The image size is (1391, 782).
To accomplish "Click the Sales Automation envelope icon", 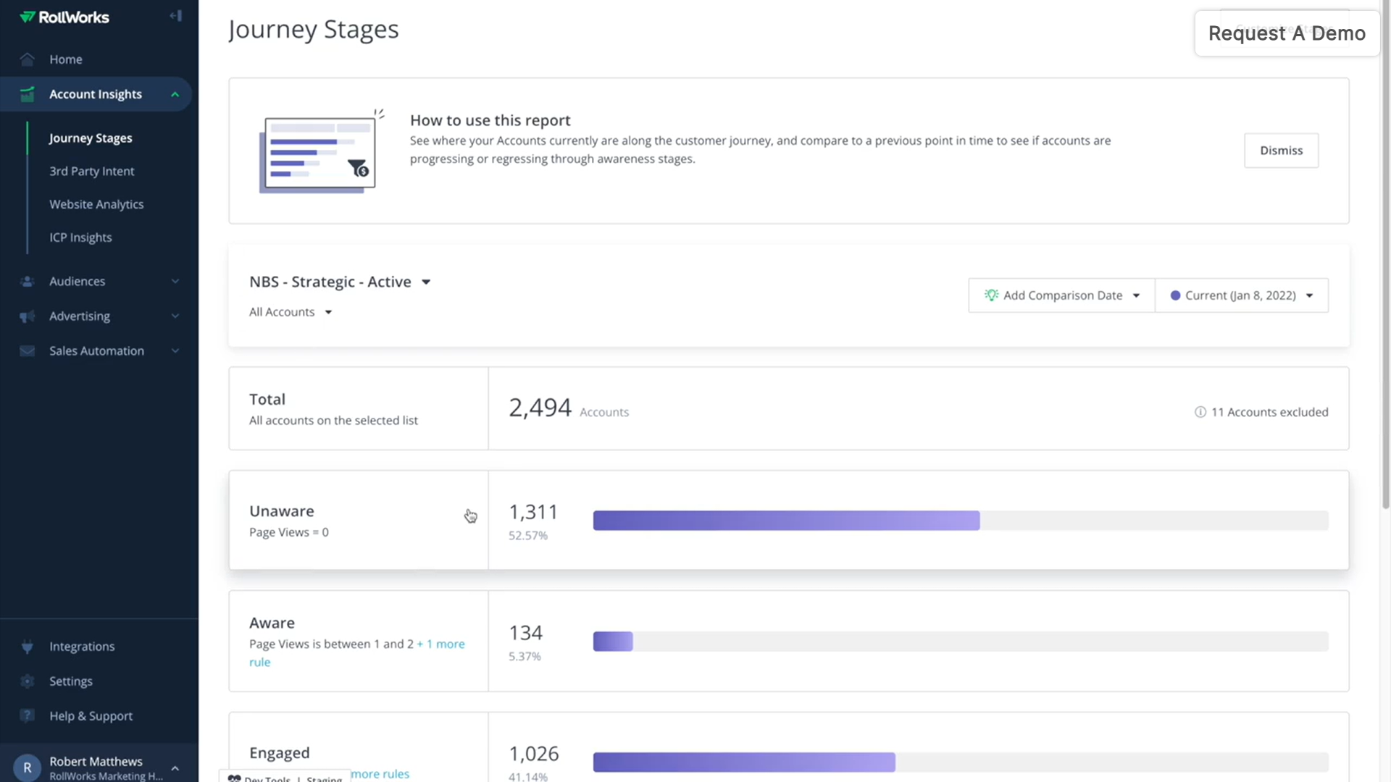I will coord(28,351).
